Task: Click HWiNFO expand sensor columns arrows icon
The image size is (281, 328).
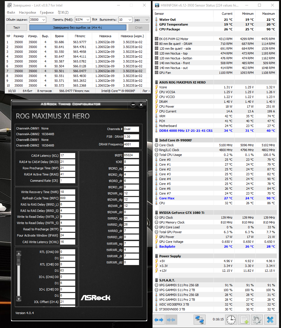Action: tap(159, 320)
